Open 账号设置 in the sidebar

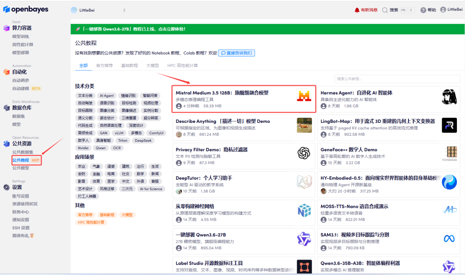(x=21, y=196)
